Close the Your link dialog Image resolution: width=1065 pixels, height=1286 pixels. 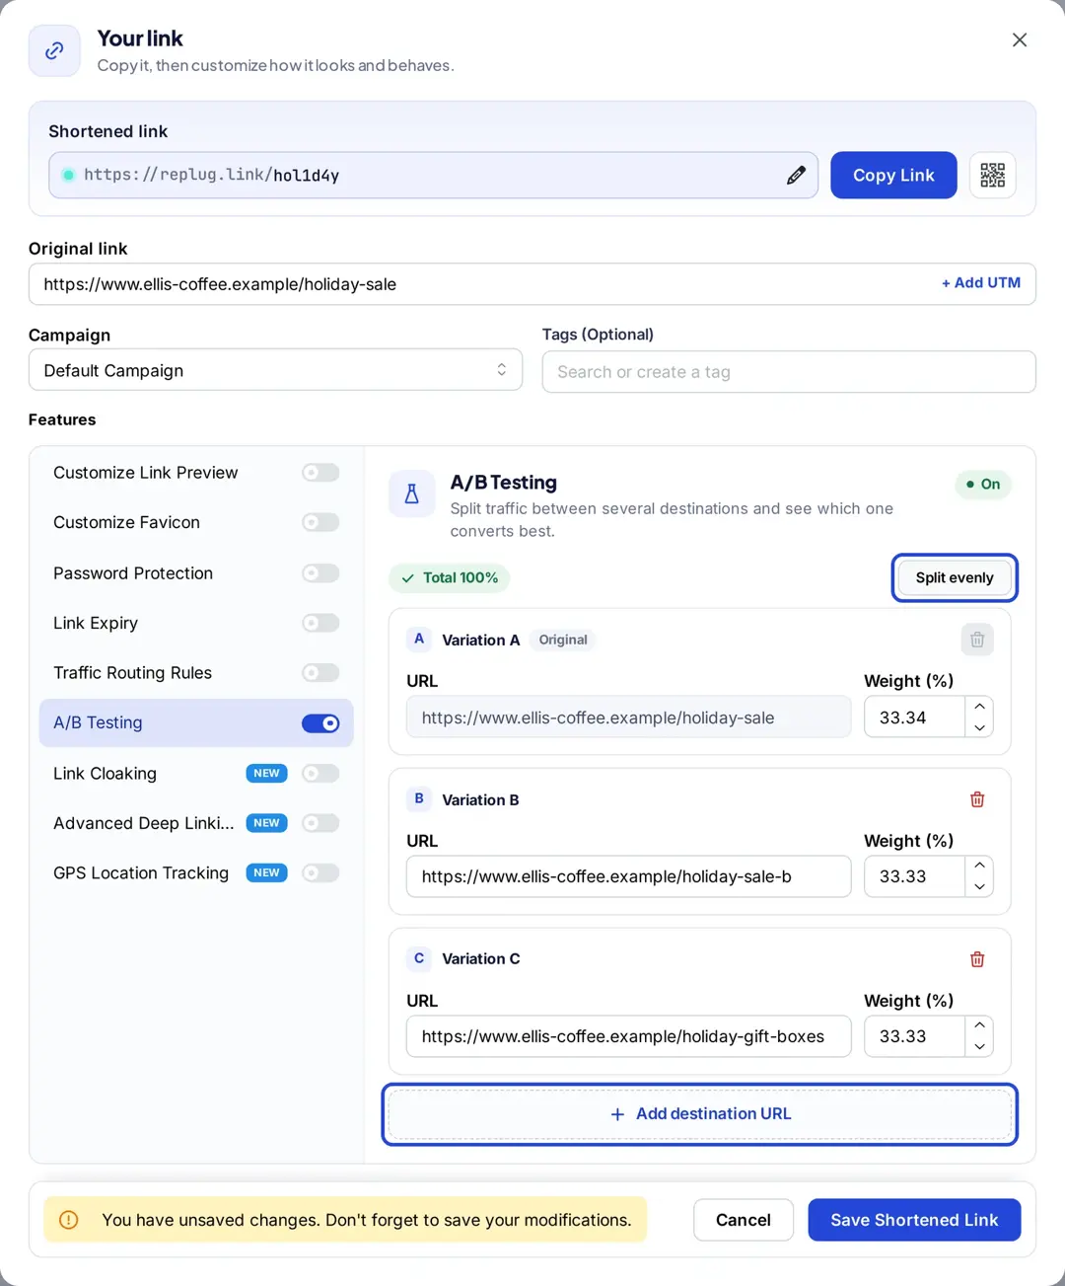point(1020,39)
